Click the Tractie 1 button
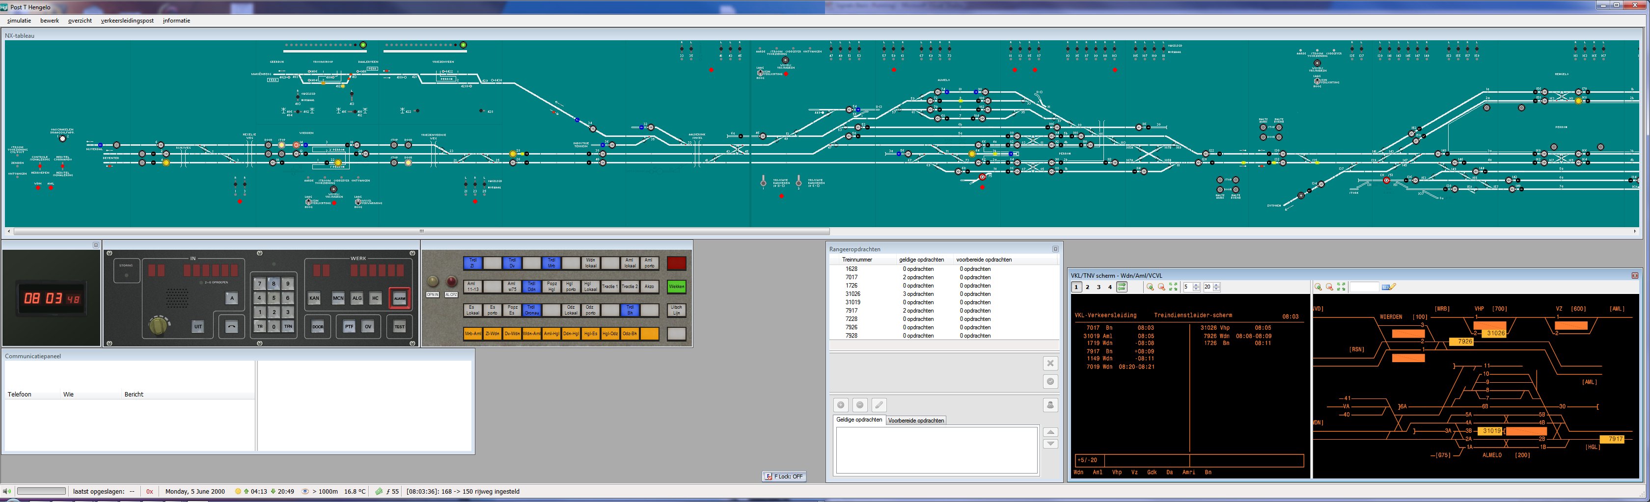The image size is (1650, 502). [x=610, y=287]
